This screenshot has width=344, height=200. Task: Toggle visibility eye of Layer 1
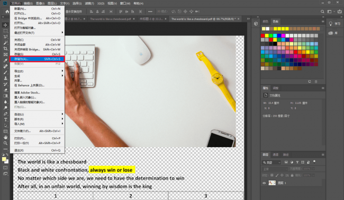tap(264, 183)
